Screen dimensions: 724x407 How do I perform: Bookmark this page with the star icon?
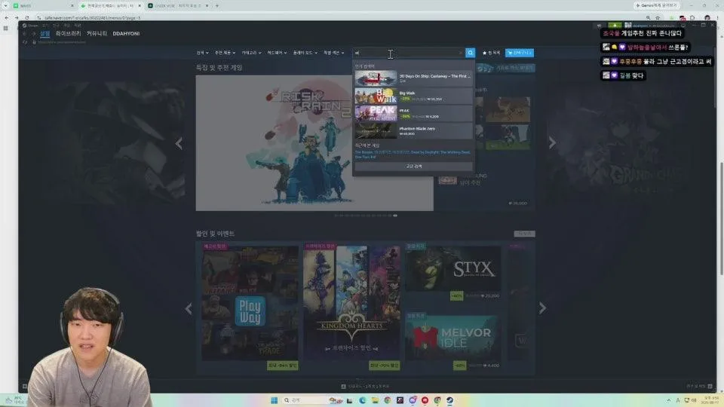coord(658,17)
